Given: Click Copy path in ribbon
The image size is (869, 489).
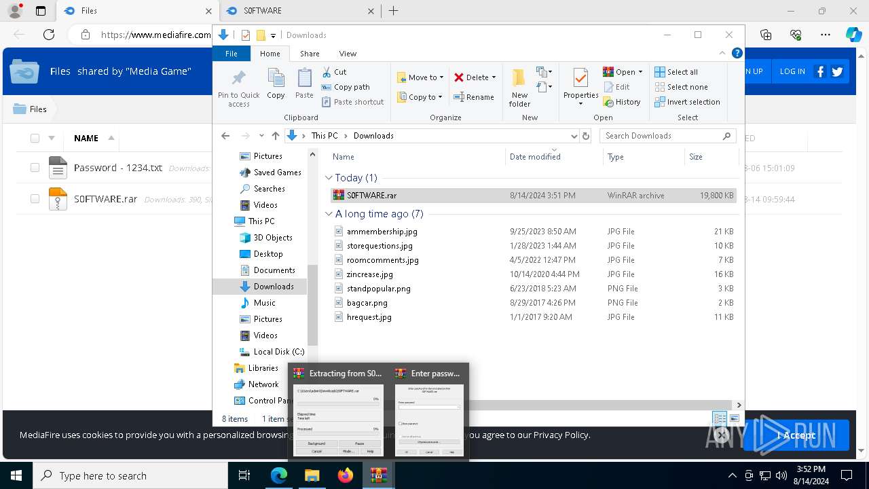Looking at the screenshot, I should click(x=346, y=87).
